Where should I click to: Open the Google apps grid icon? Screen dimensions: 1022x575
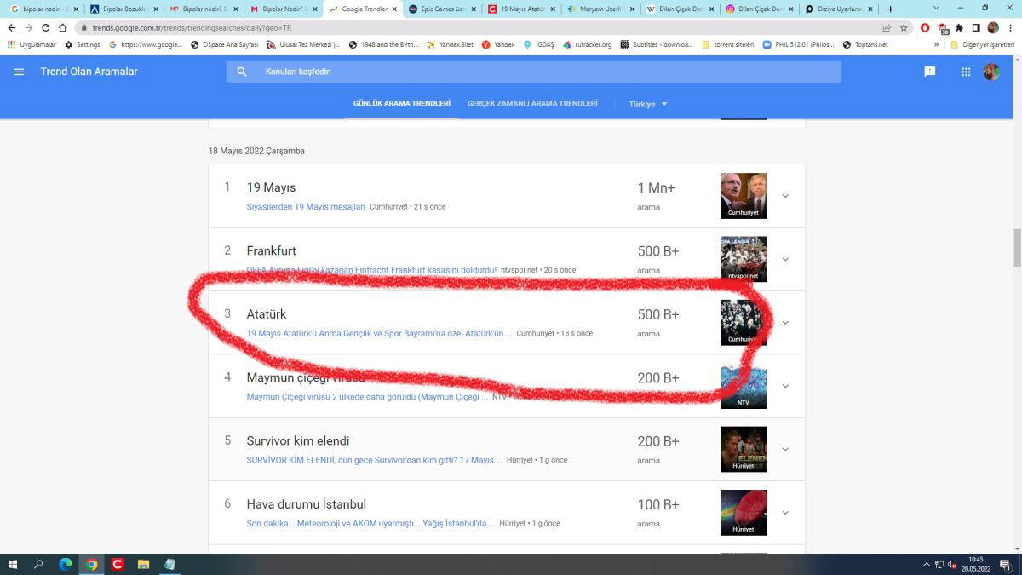pyautogui.click(x=966, y=72)
